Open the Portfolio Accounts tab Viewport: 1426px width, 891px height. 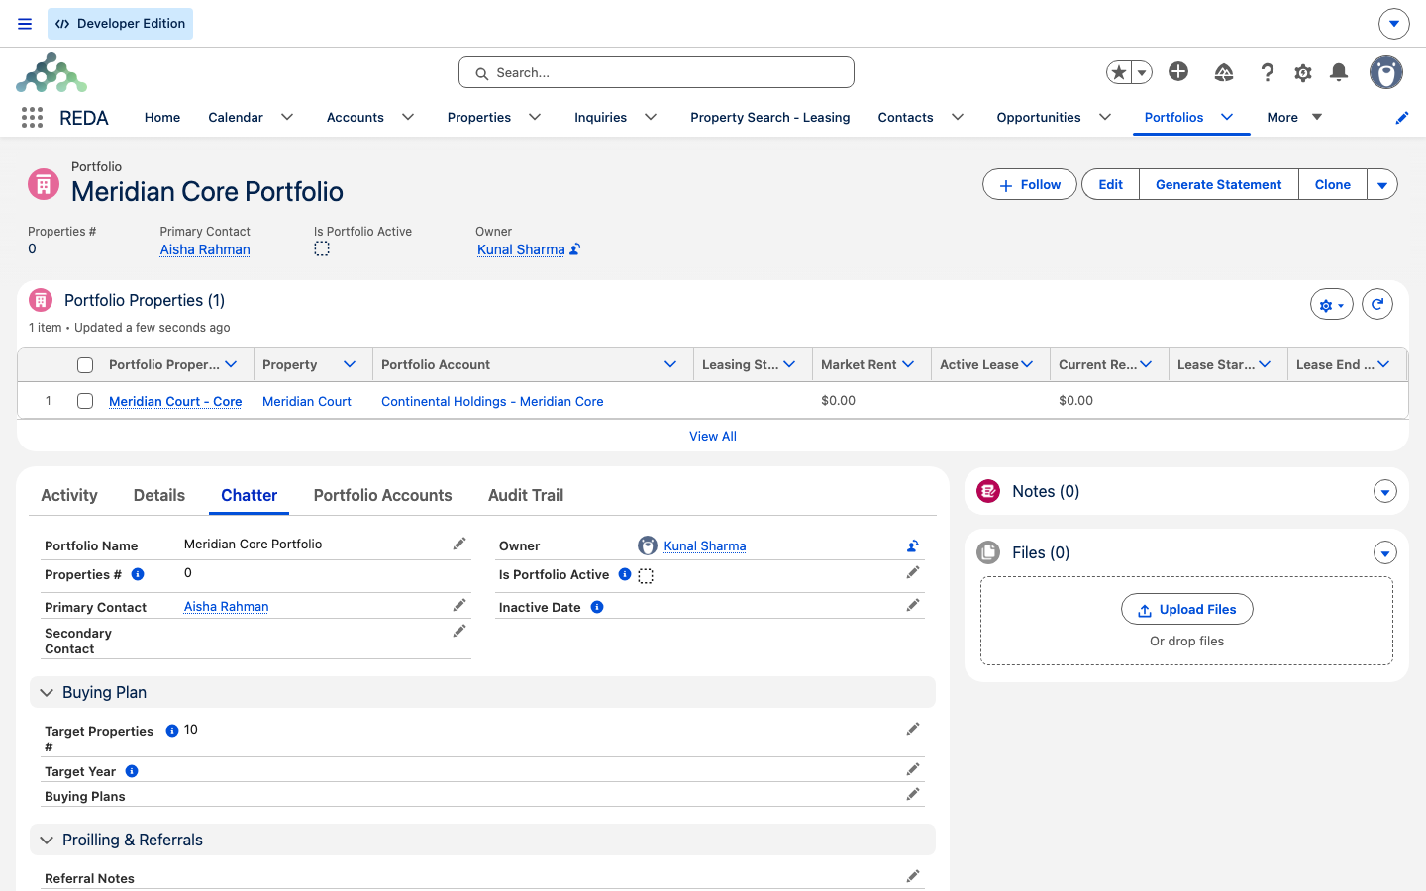383,495
